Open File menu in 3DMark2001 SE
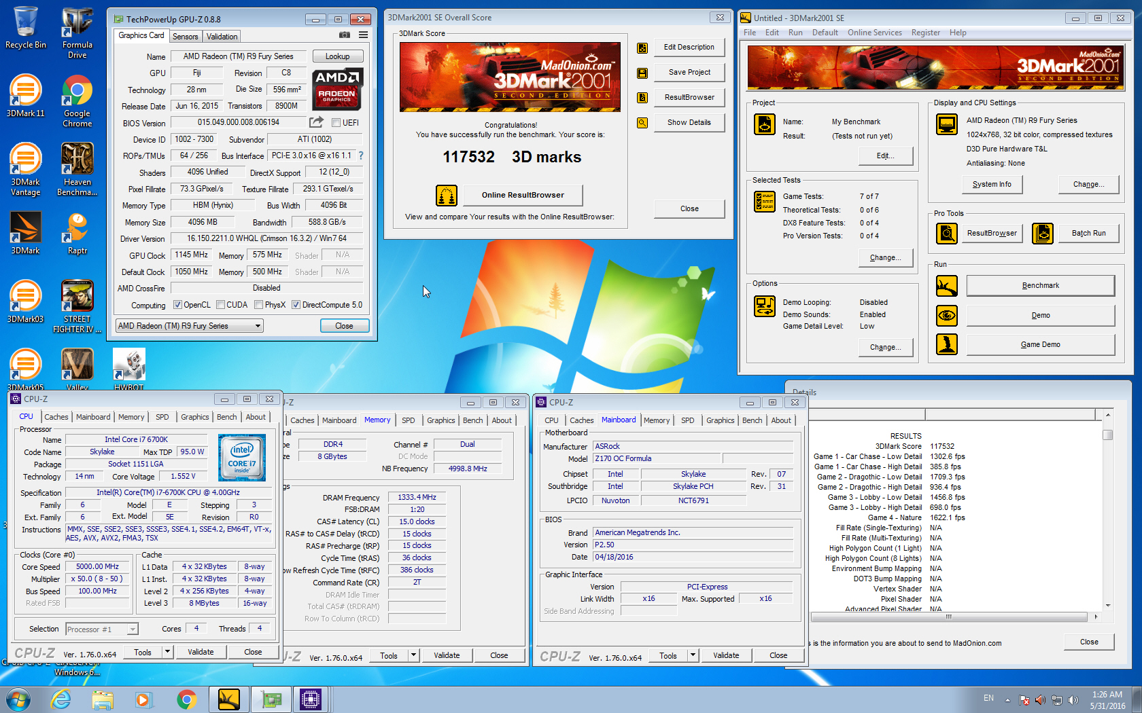Screen dimensions: 1142x713 click(750, 33)
